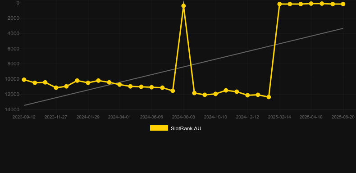Image resolution: width=356 pixels, height=173 pixels.
Task: Click the y-axis value 8000
Action: pyautogui.click(x=14, y=64)
